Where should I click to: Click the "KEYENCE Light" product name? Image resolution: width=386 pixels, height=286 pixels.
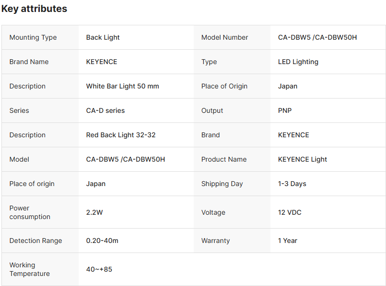pyautogui.click(x=303, y=159)
